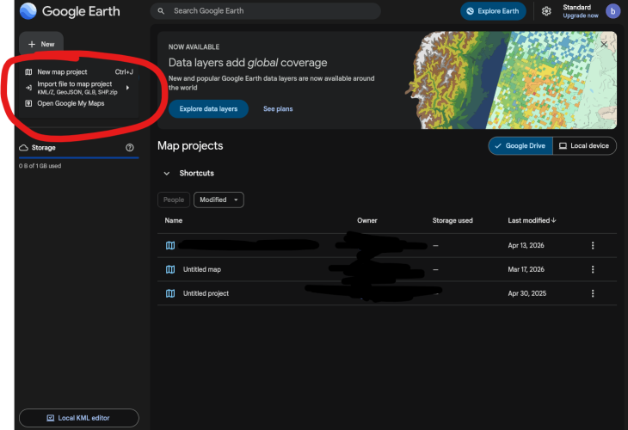The image size is (628, 430).
Task: Select the Google Drive storage toggle
Action: (520, 146)
